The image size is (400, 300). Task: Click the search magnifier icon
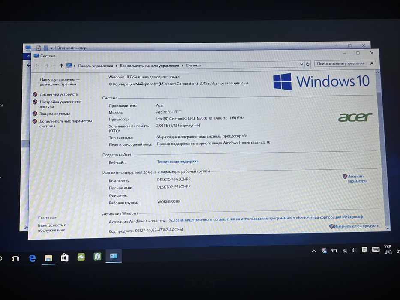coord(372,63)
